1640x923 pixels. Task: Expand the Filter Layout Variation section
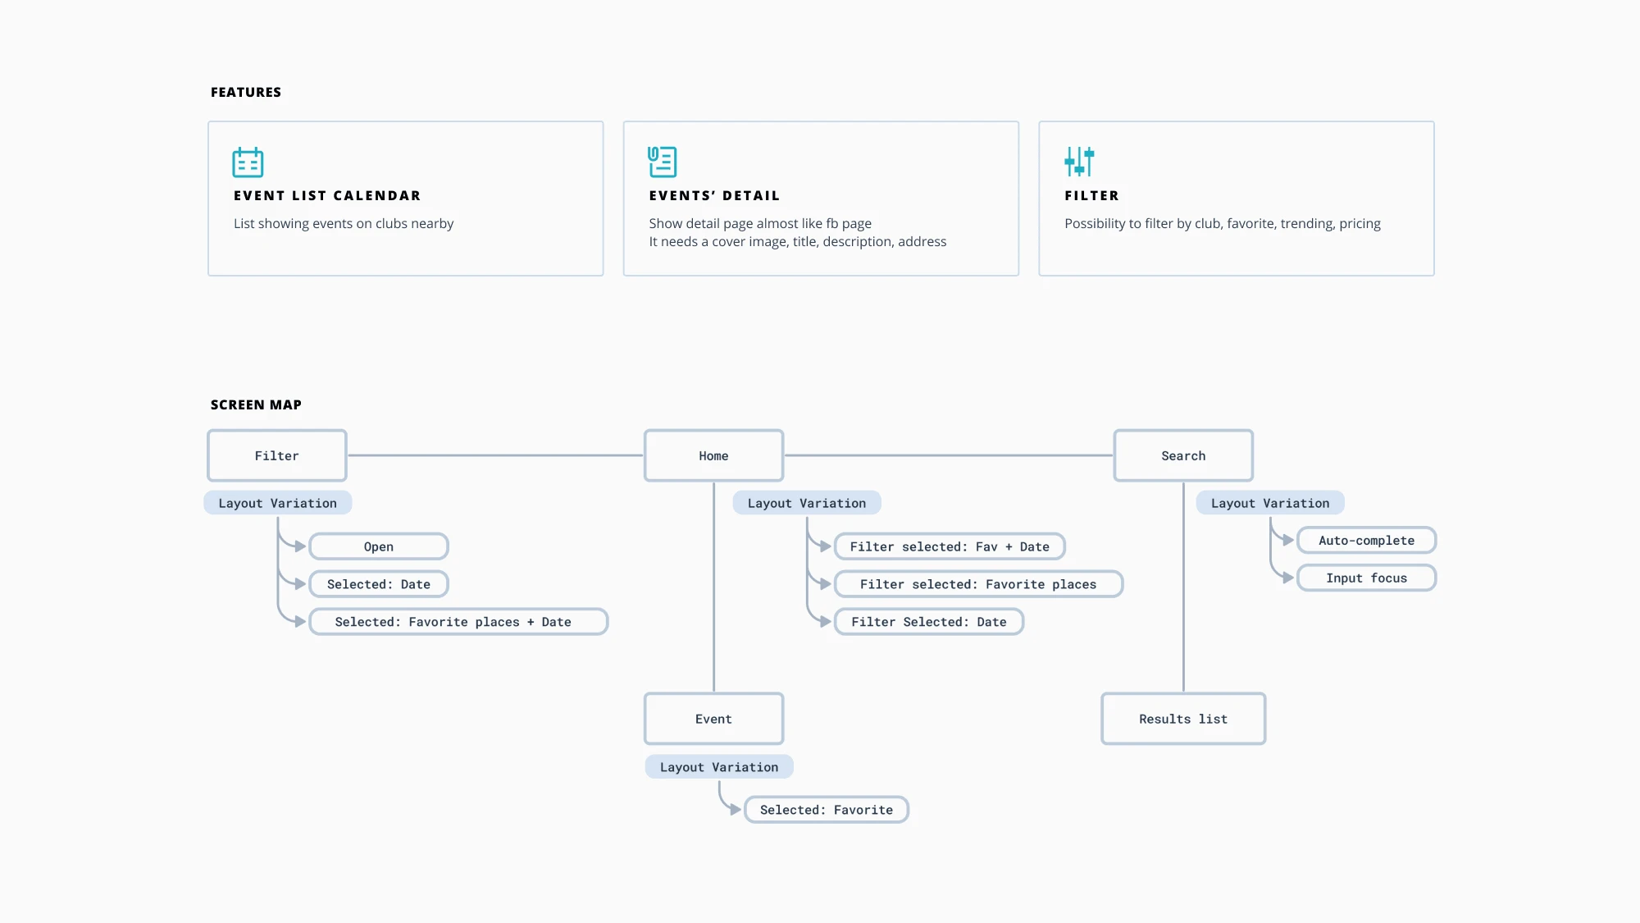coord(277,503)
